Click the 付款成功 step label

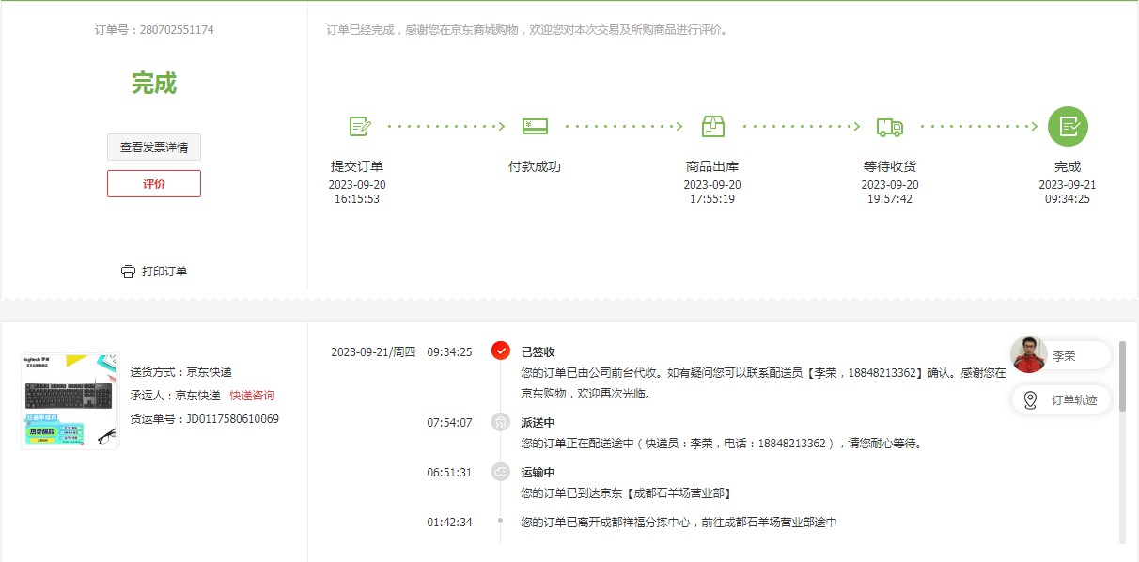point(535,166)
